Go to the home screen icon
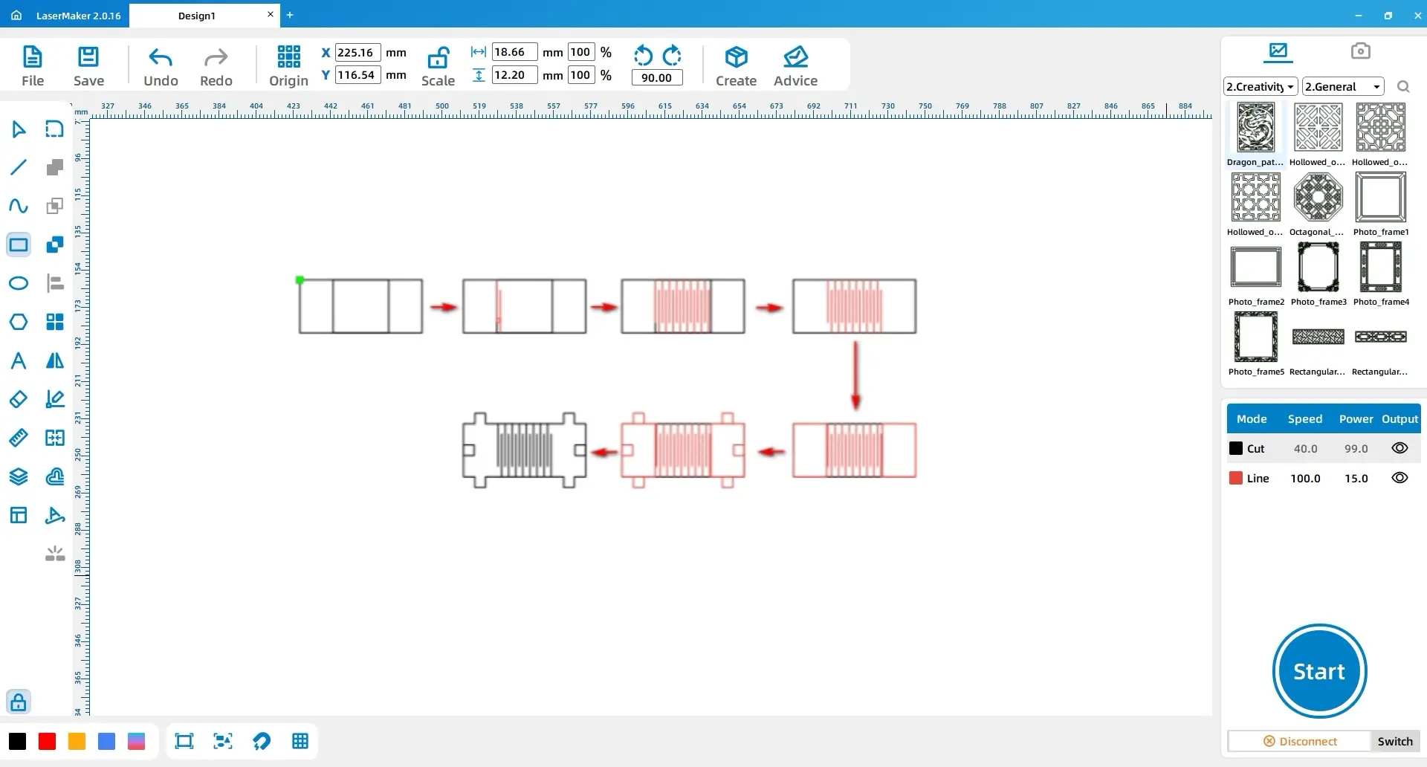 click(x=16, y=15)
